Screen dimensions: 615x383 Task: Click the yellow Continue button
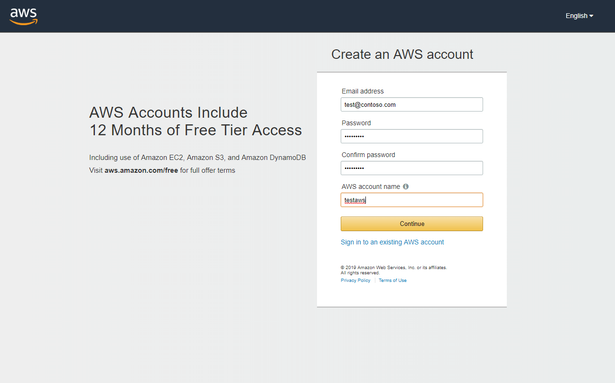[412, 224]
